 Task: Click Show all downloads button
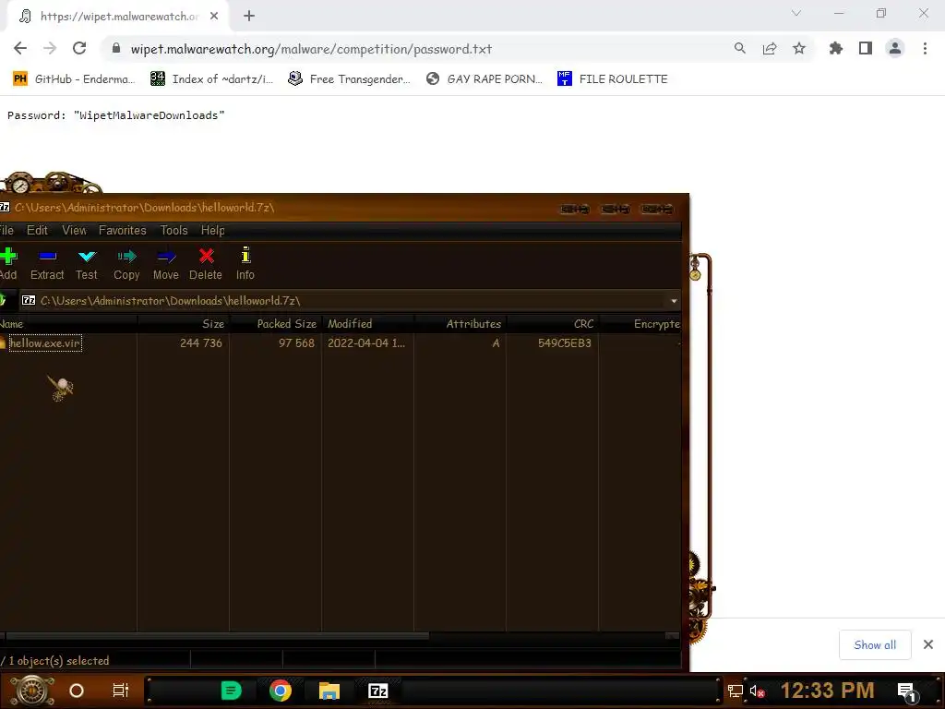pos(875,645)
